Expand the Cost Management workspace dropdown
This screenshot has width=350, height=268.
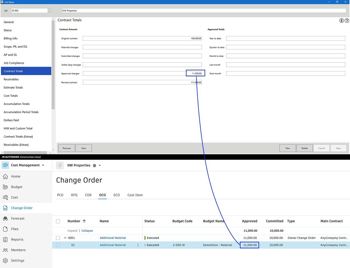tap(43, 165)
